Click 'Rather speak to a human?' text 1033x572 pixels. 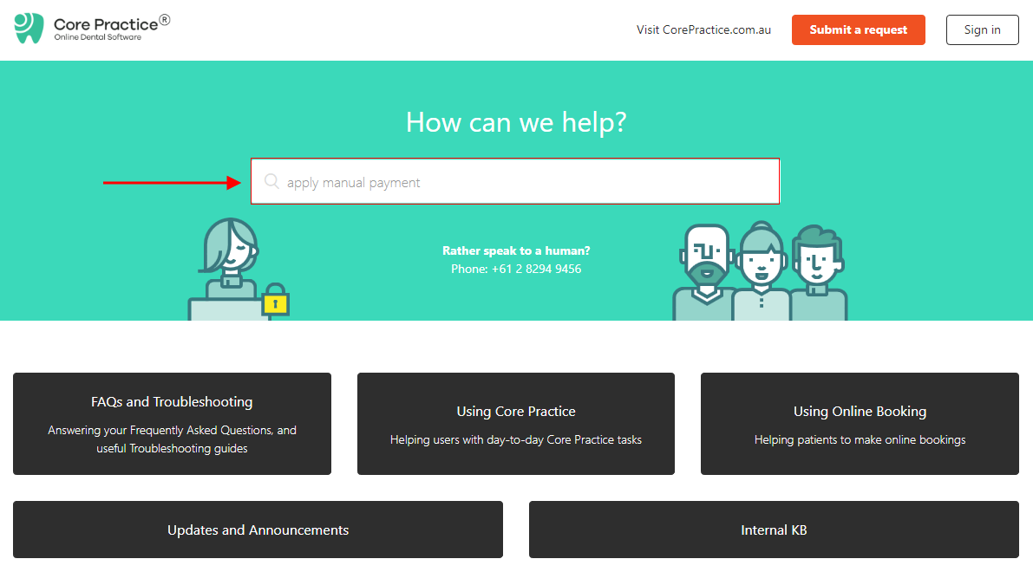pyautogui.click(x=517, y=250)
